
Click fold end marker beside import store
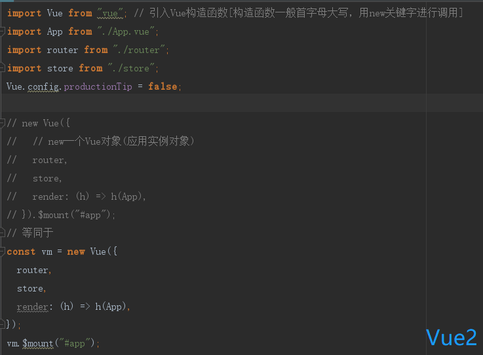[3, 68]
